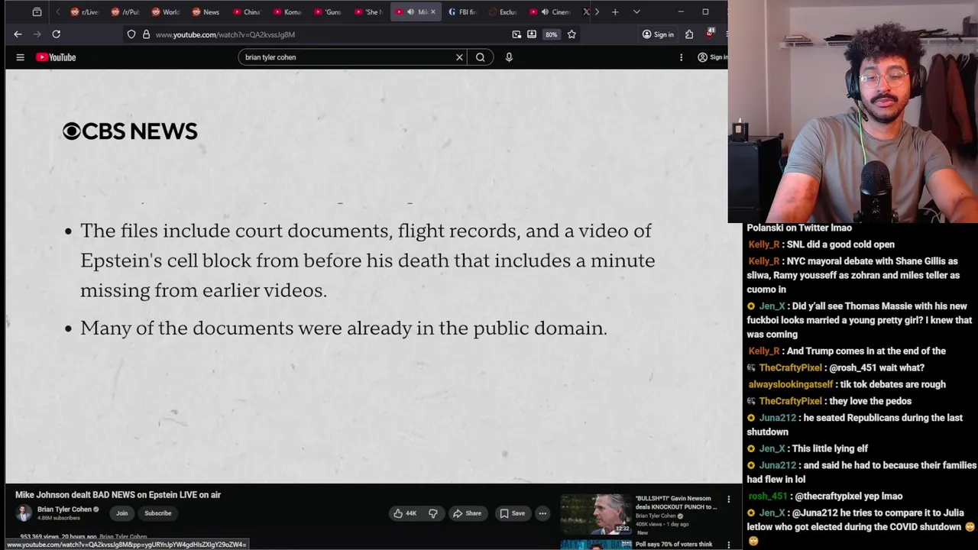Screen dimensions: 978x550
Task: Focus the URL address bar
Action: pyautogui.click(x=329, y=34)
